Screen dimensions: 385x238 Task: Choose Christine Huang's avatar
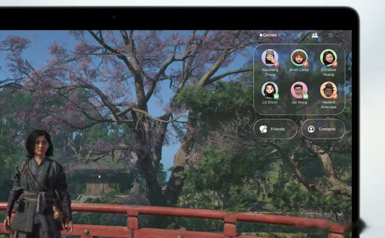click(328, 58)
